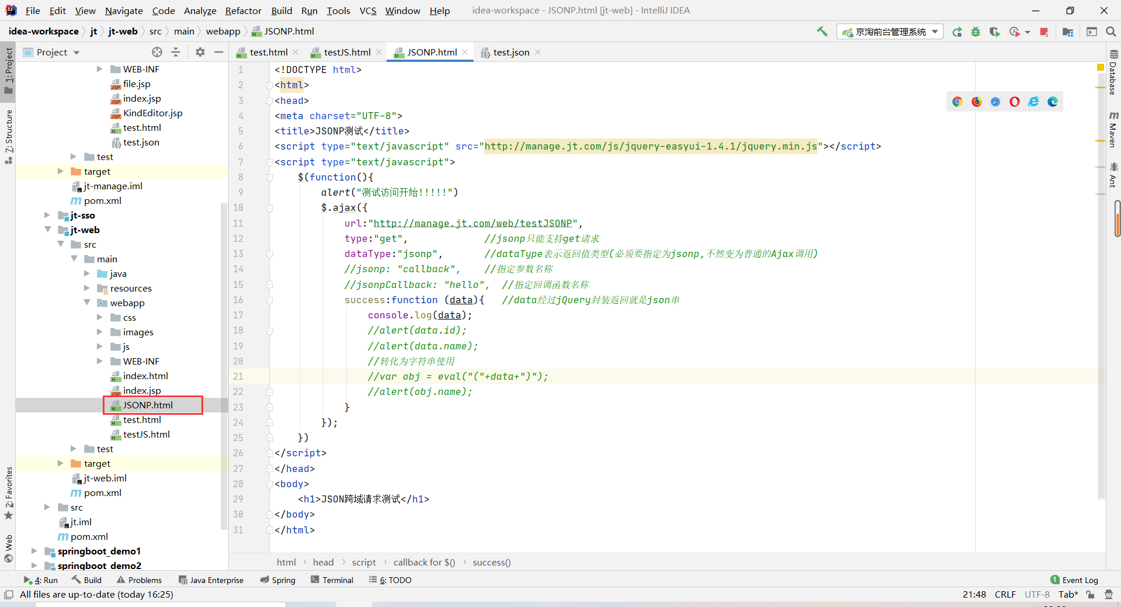Toggle tool window bars icon at bottom-left
This screenshot has width=1121, height=607.
8,594
